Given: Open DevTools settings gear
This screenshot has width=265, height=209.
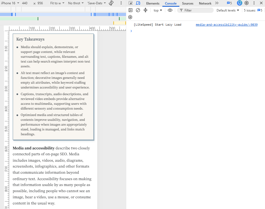Looking at the screenshot, I should (247, 3).
